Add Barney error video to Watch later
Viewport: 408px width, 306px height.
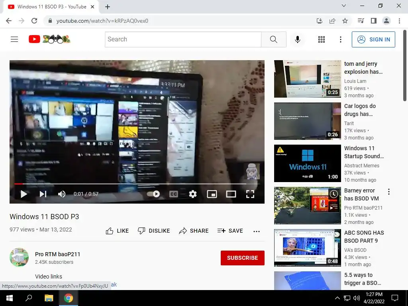(x=334, y=194)
